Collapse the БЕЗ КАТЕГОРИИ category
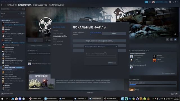The width and height of the screenshot is (180, 101). pyautogui.click(x=1, y=70)
